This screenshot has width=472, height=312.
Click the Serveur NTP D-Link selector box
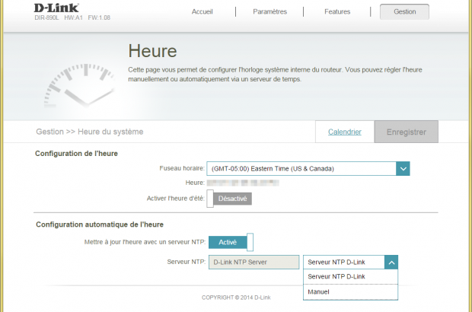coord(342,262)
